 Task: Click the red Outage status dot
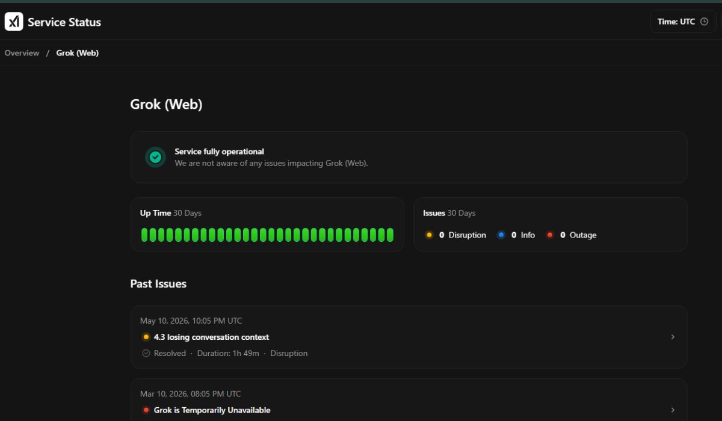pos(550,235)
